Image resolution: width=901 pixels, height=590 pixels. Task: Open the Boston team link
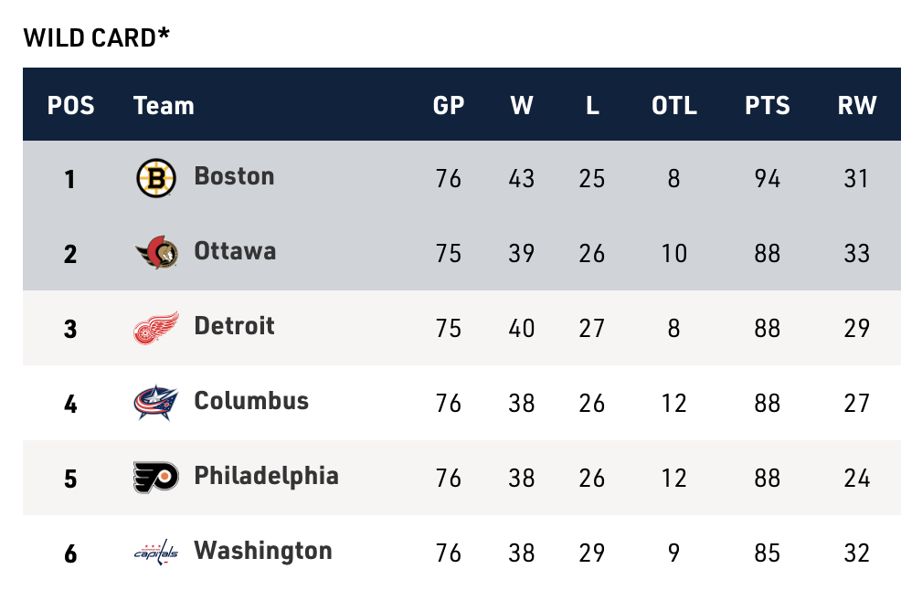pyautogui.click(x=234, y=175)
